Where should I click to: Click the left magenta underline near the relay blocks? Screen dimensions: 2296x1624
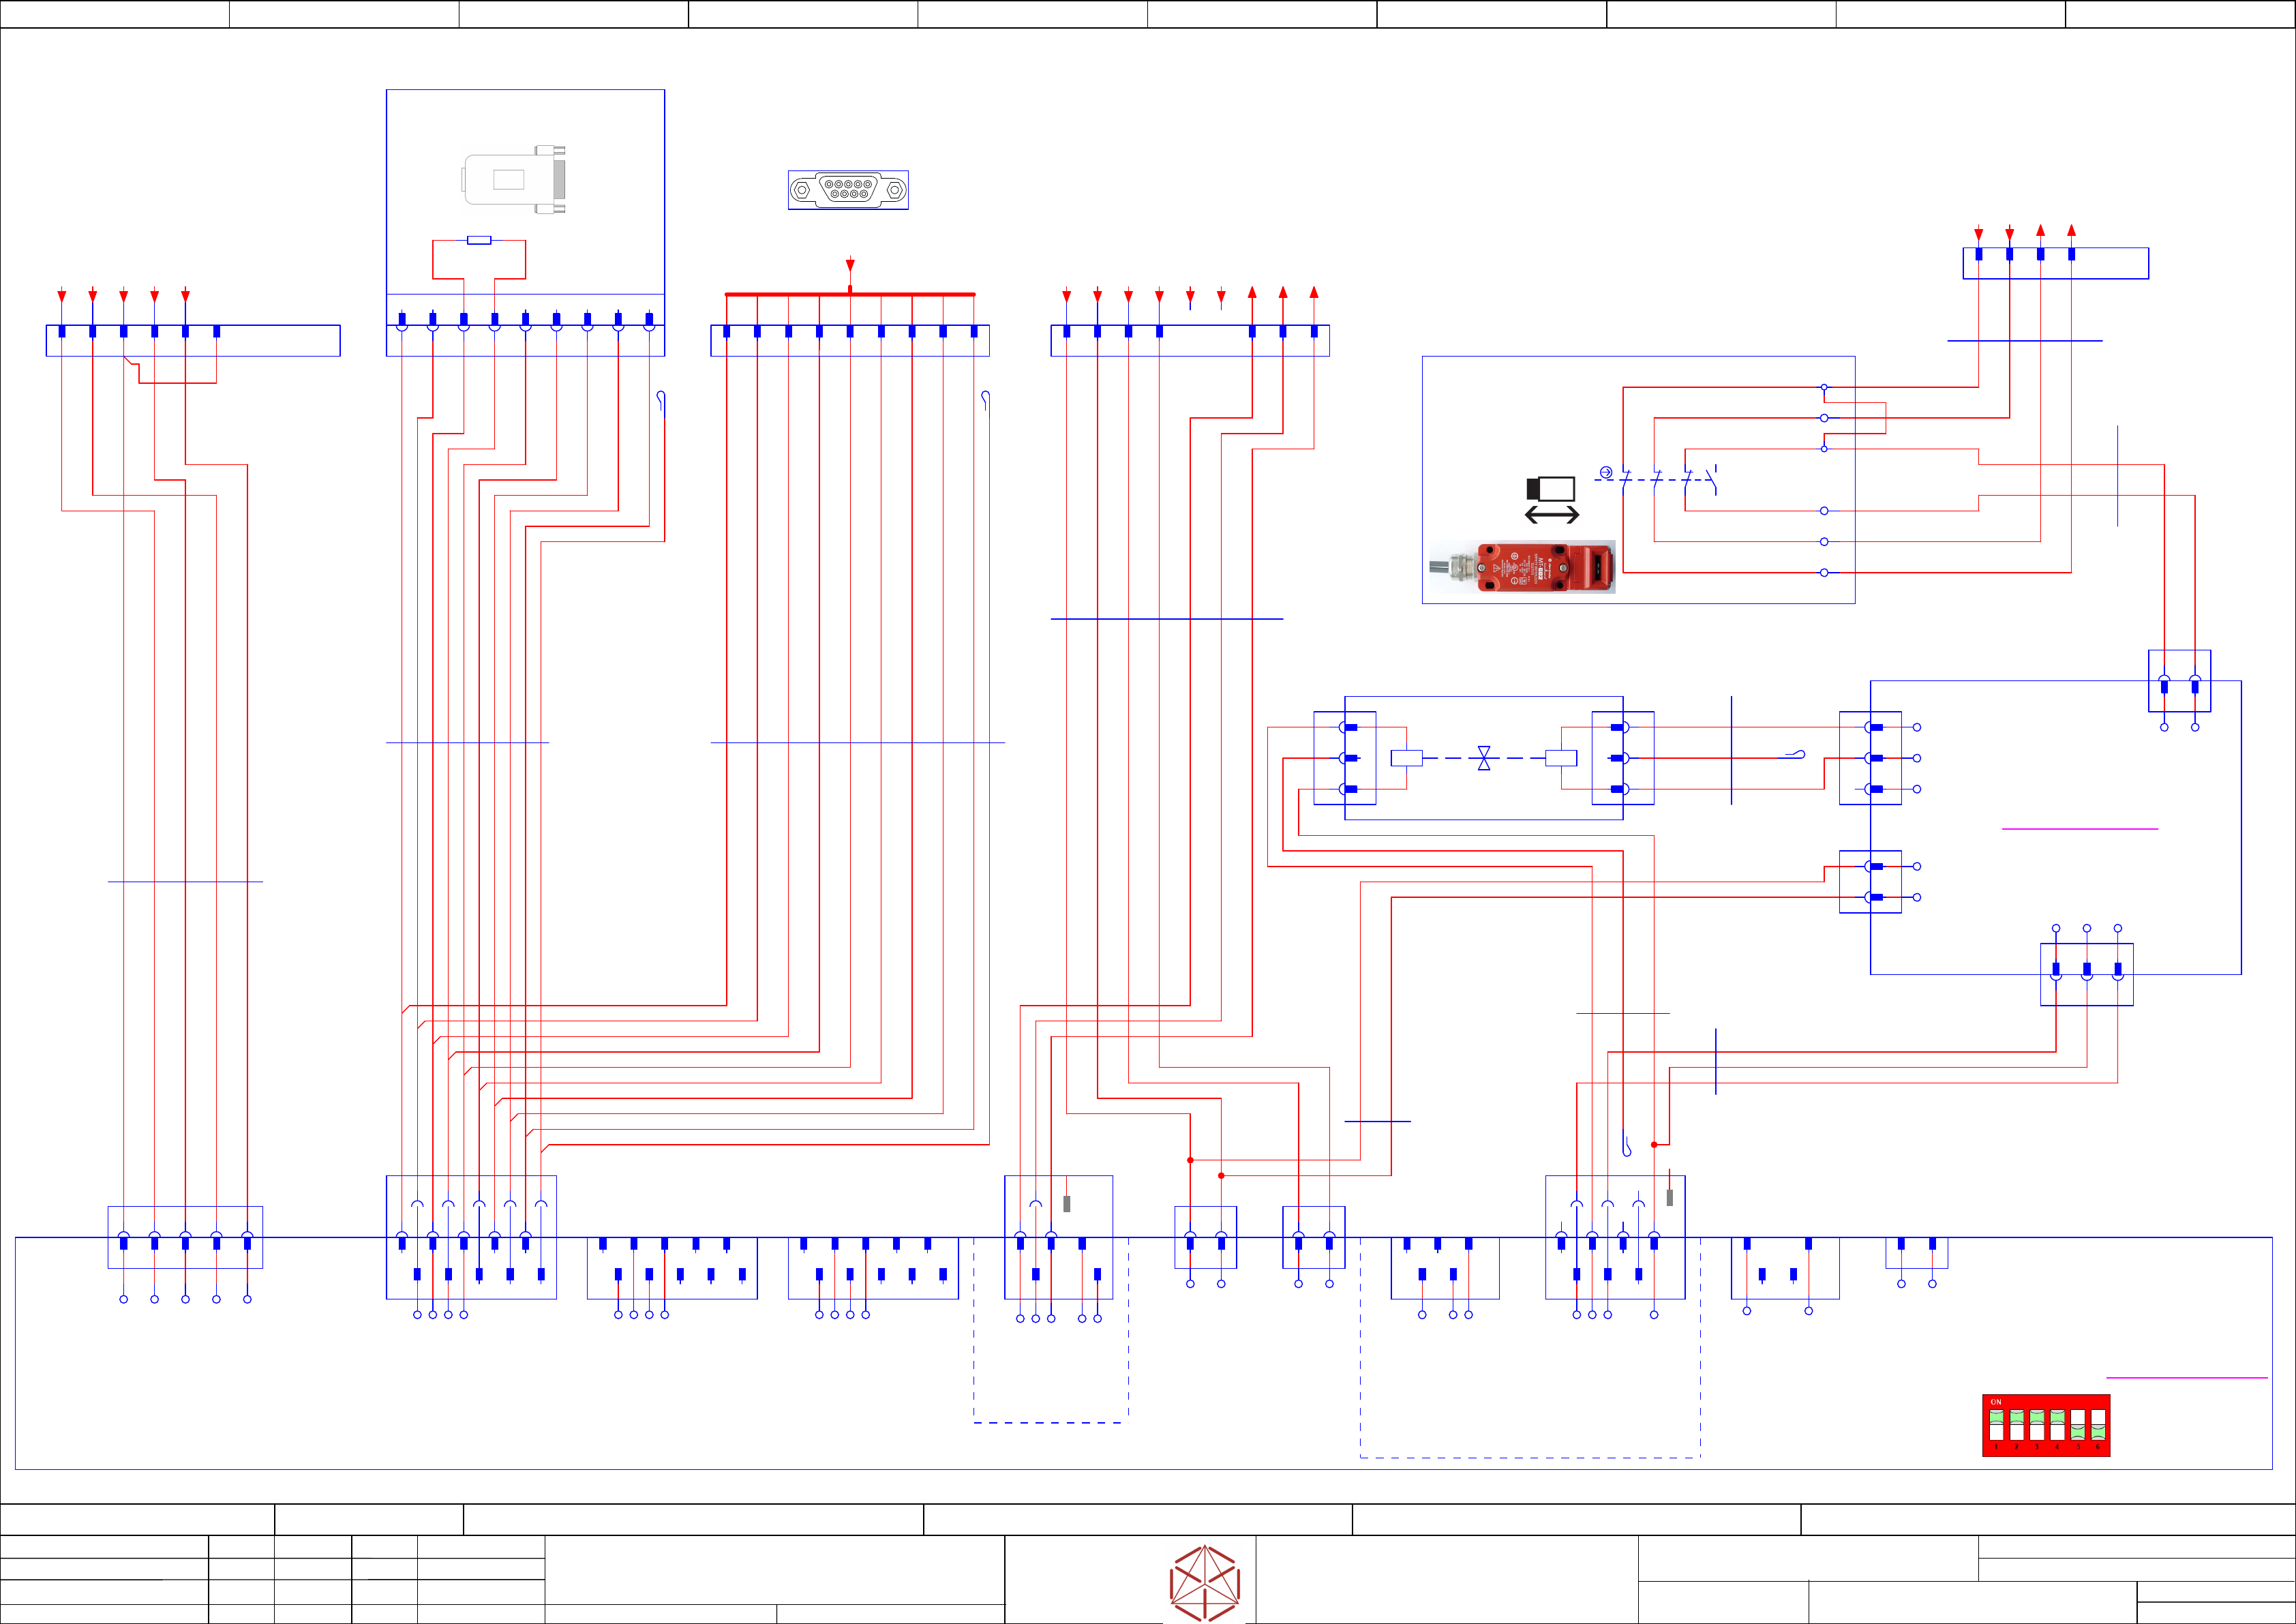(x=2080, y=829)
